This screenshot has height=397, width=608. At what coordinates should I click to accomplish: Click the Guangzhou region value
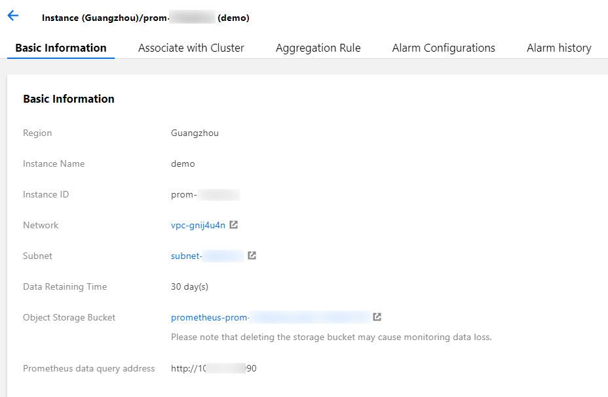pos(195,133)
